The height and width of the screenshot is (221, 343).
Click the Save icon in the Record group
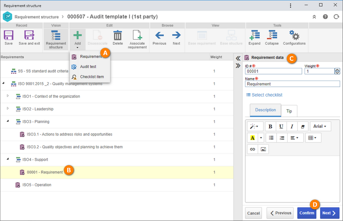point(8,35)
